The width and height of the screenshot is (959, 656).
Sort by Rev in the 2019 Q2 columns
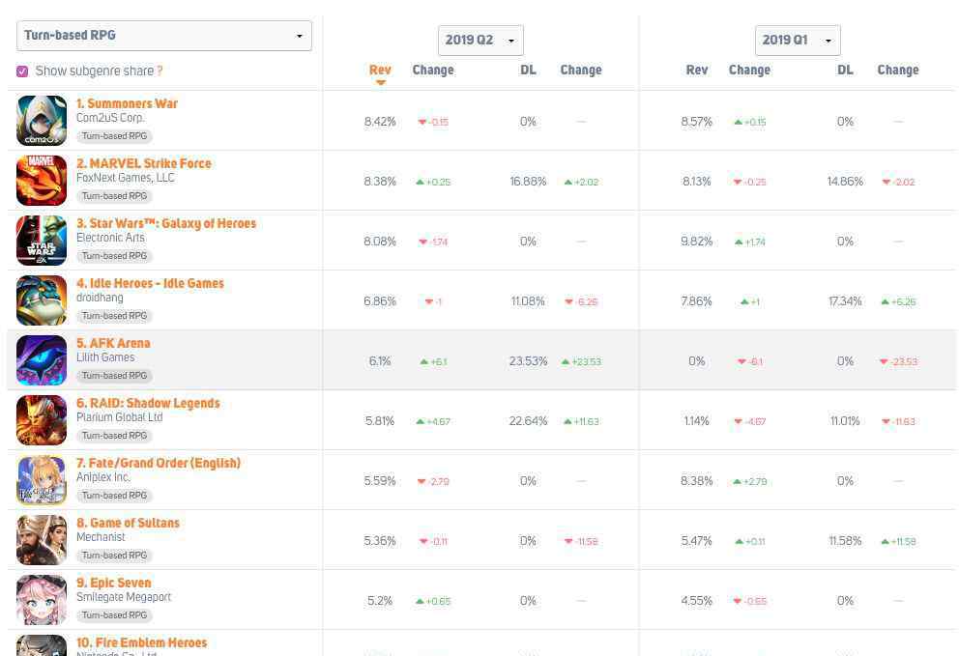380,71
